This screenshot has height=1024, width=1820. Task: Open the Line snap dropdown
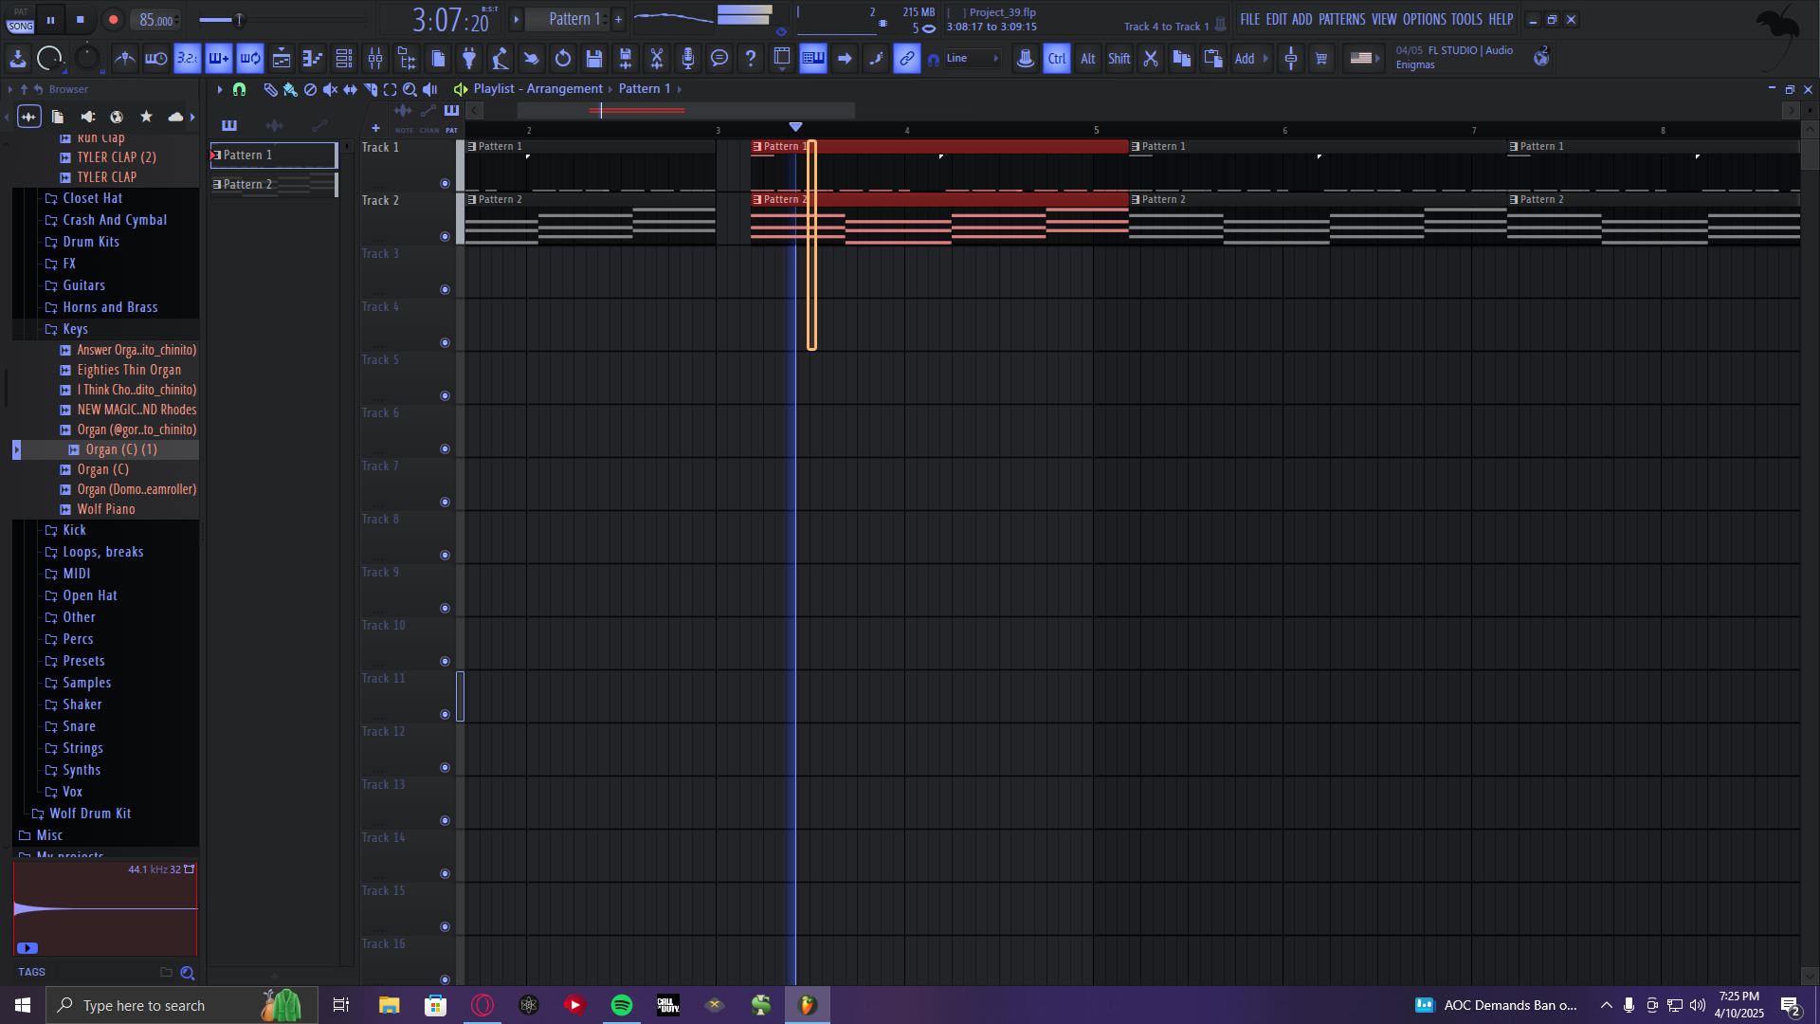(972, 59)
